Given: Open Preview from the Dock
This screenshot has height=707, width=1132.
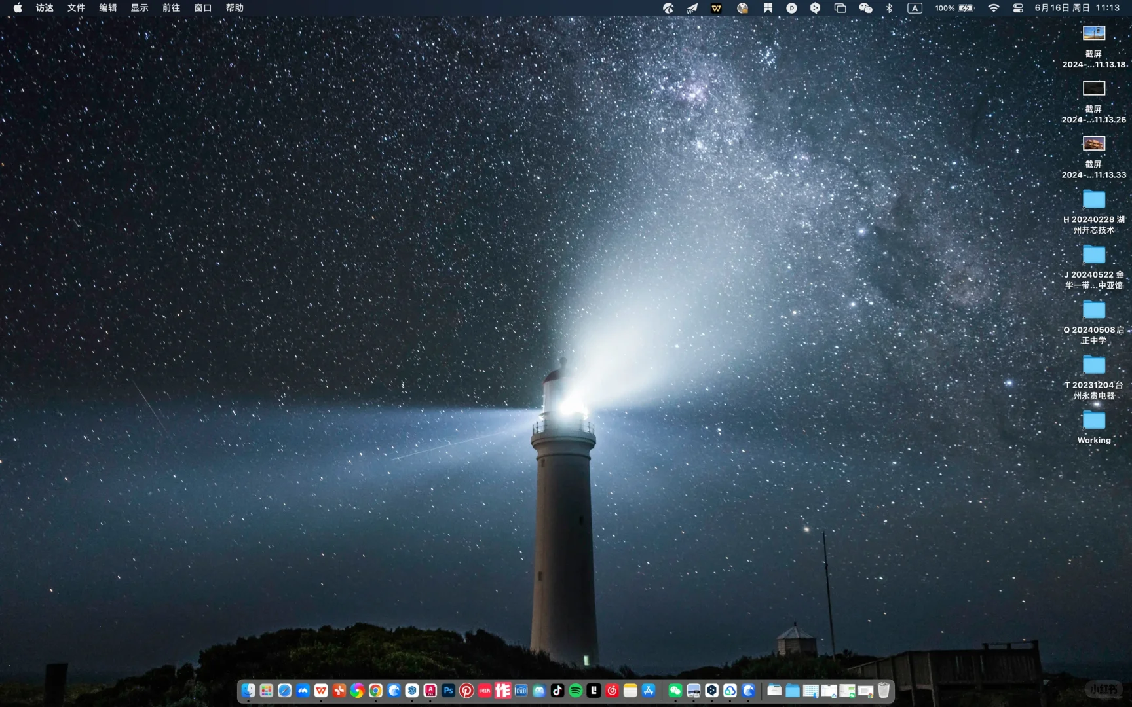Looking at the screenshot, I should click(693, 690).
